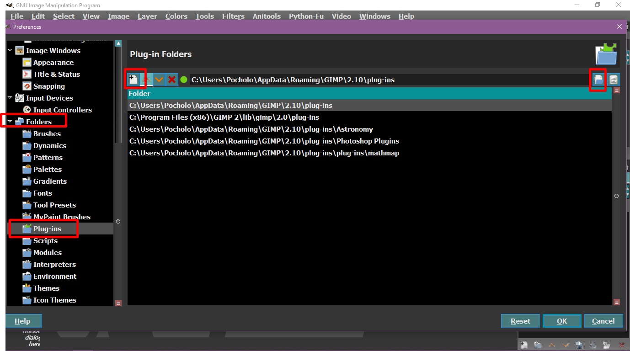Select the Program Files (x86) plug-ins folder row
This screenshot has height=351, width=630.
point(369,117)
